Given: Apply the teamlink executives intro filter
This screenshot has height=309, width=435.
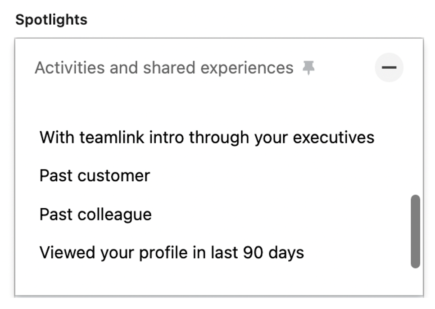Looking at the screenshot, I should (207, 138).
